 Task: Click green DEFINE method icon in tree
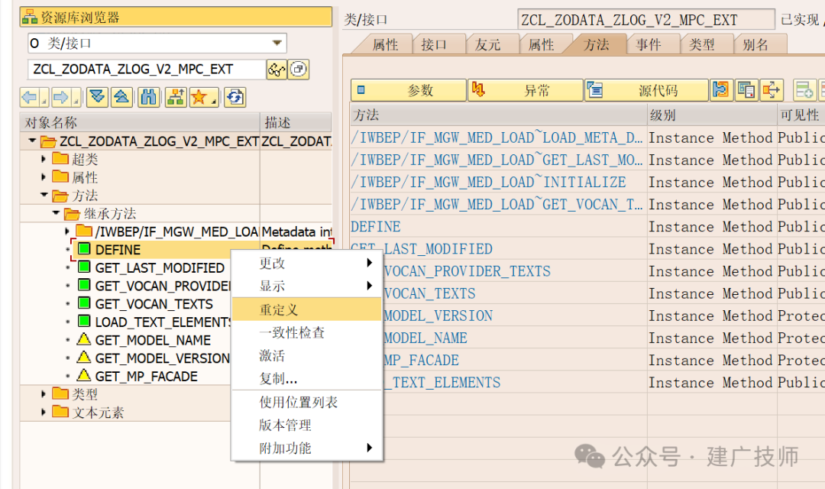pyautogui.click(x=84, y=249)
